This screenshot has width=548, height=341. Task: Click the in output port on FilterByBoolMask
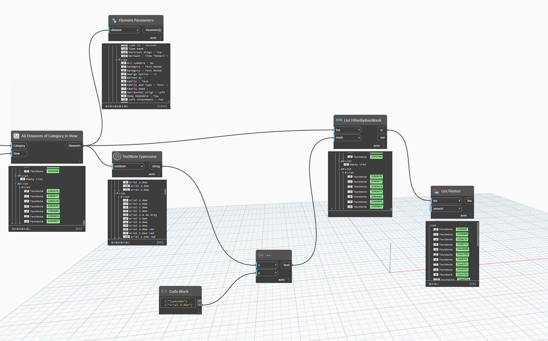[382, 130]
